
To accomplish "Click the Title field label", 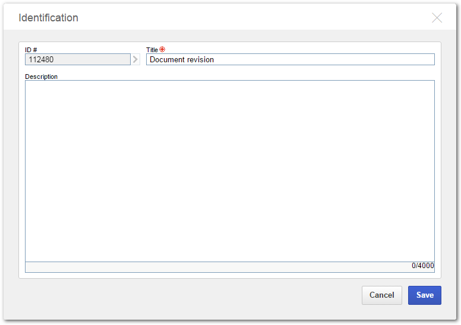I will click(152, 50).
